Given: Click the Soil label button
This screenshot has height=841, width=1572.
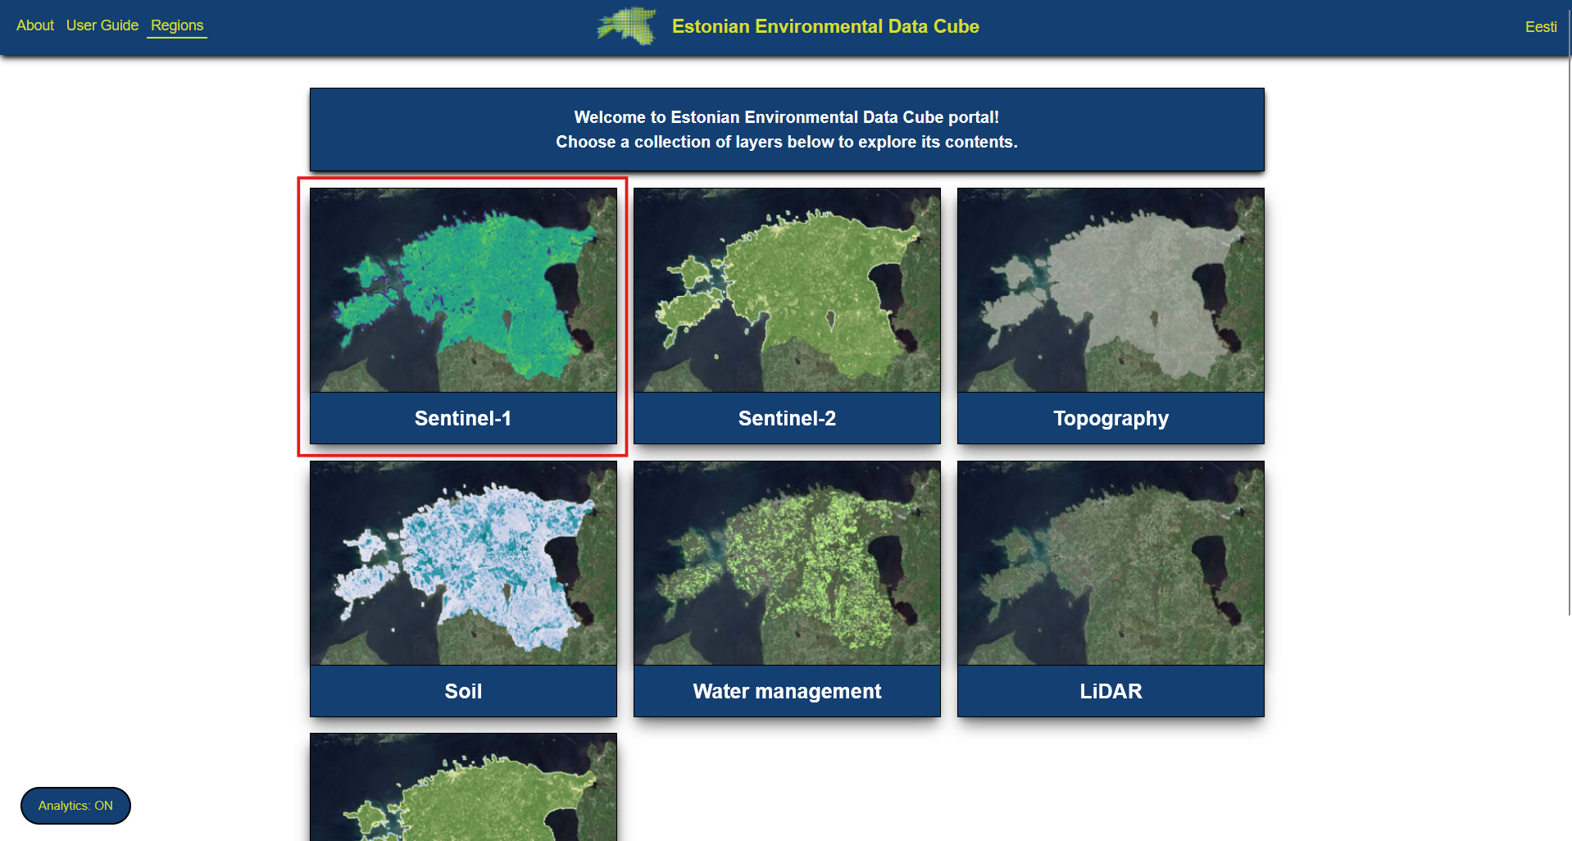Looking at the screenshot, I should (x=463, y=692).
